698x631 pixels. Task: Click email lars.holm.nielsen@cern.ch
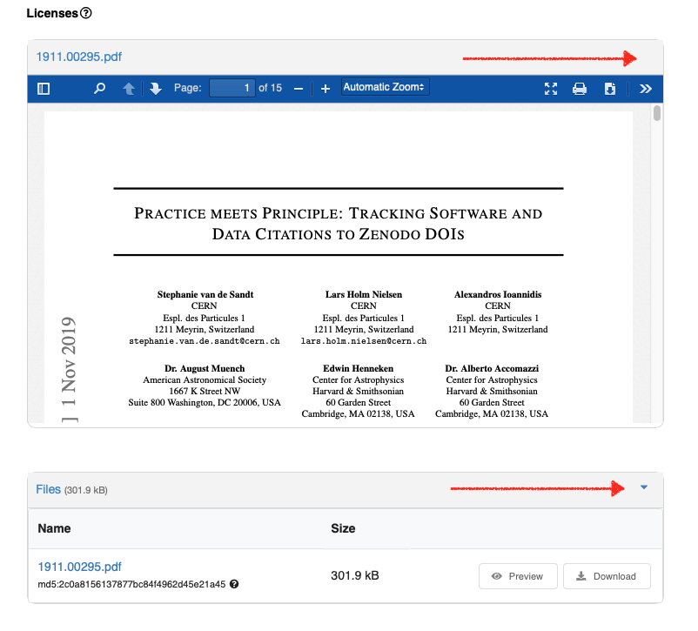coord(364,341)
